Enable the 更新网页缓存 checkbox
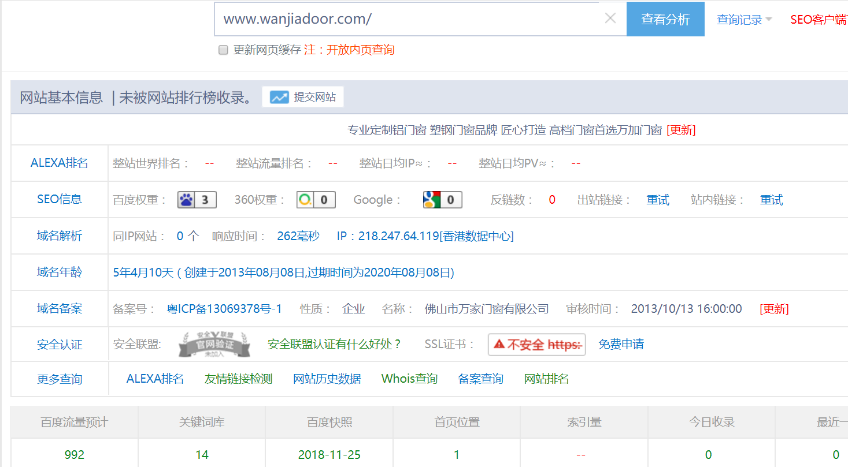The width and height of the screenshot is (848, 467). 223,50
